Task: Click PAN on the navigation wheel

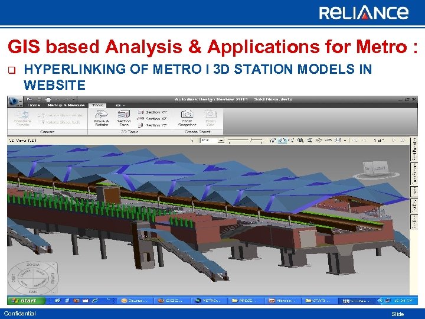Action: click(32, 292)
